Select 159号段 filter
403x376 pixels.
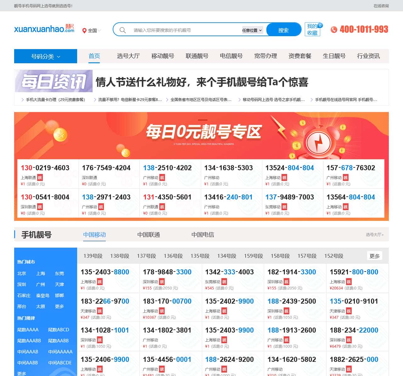(253, 256)
